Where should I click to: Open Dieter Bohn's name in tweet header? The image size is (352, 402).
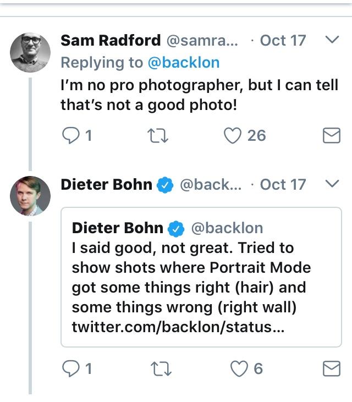pos(106,184)
